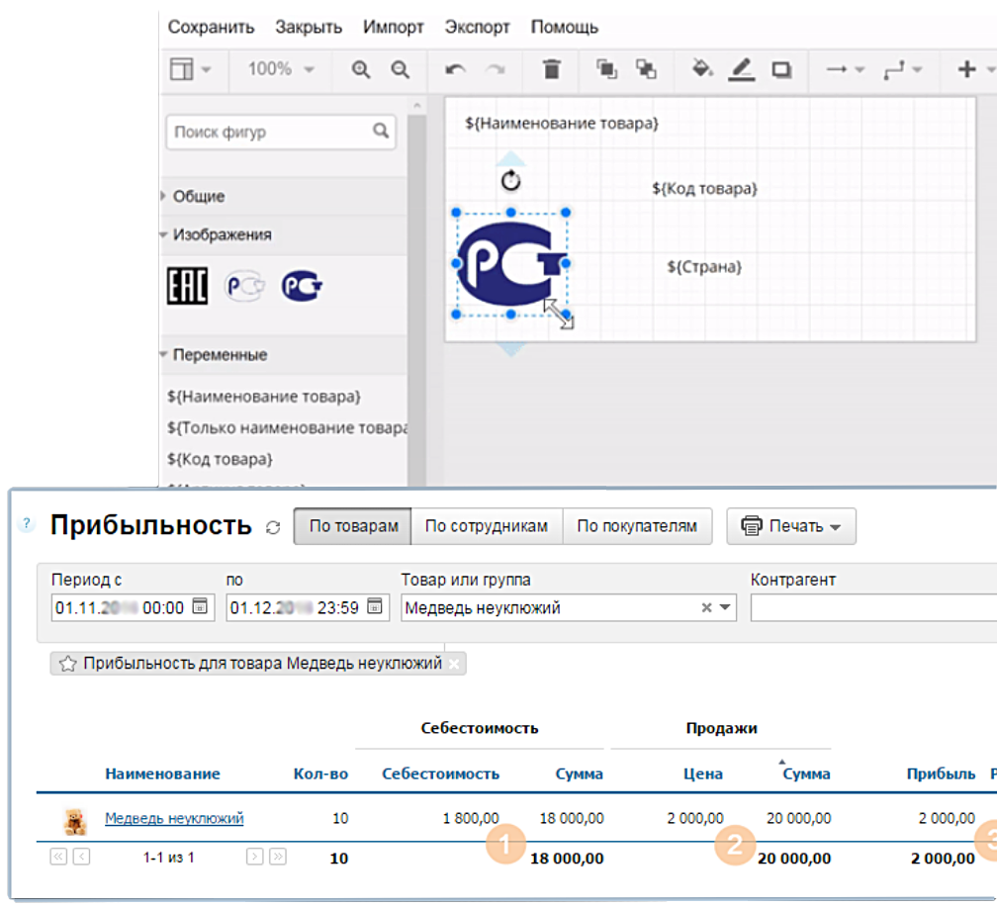This screenshot has width=997, height=908.
Task: Choose line color pencil icon
Action: click(742, 68)
